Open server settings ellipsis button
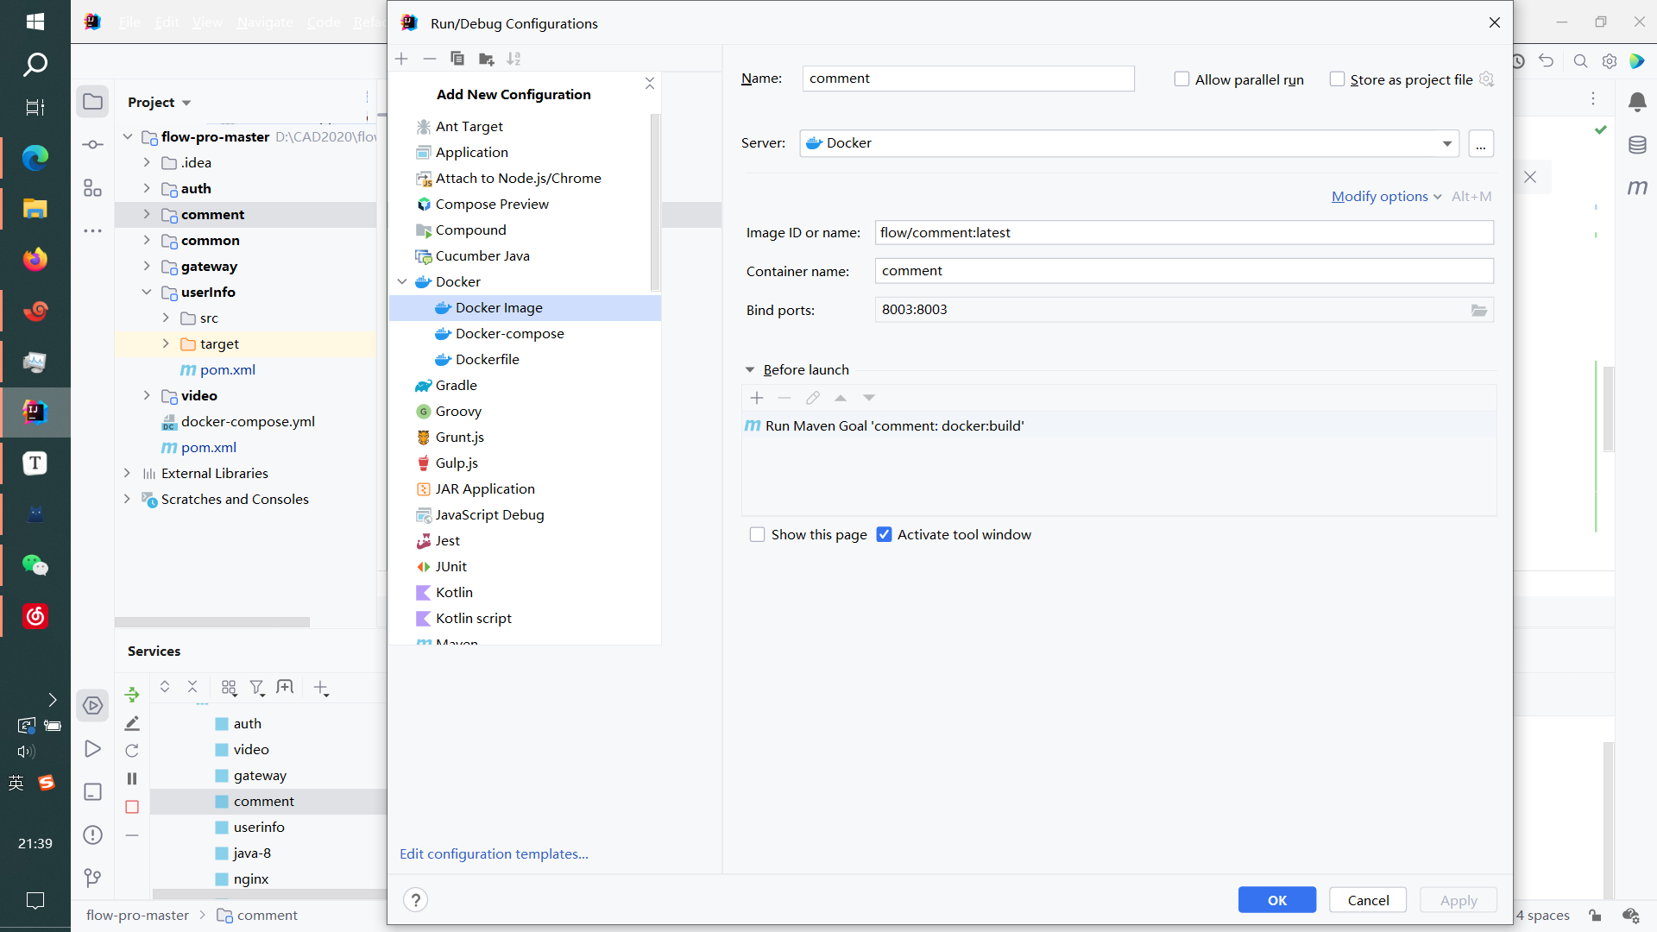This screenshot has height=932, width=1657. point(1481,143)
